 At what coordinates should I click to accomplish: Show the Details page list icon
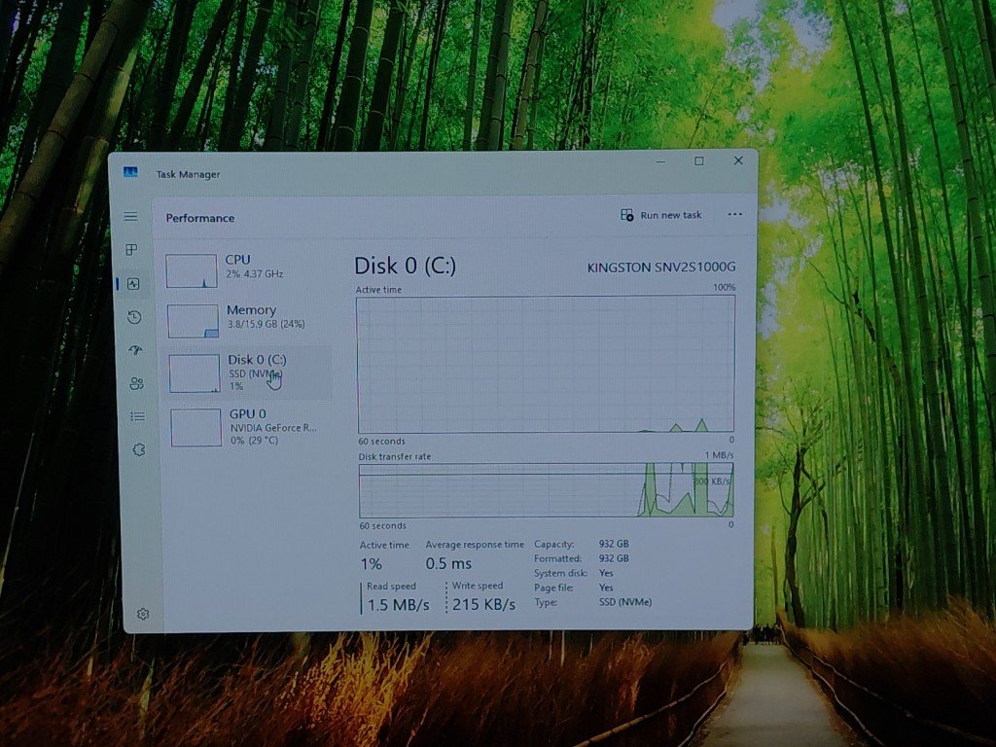click(137, 416)
